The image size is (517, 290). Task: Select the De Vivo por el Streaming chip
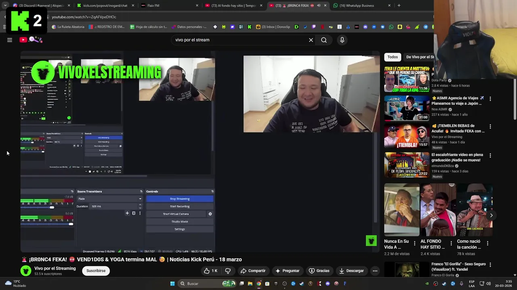tap(419, 57)
